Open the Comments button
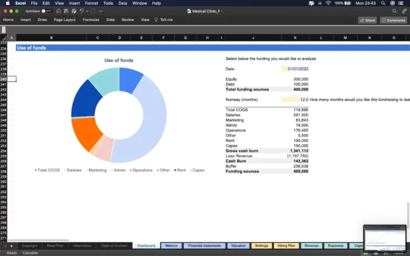The image size is (410, 256). pos(394,20)
